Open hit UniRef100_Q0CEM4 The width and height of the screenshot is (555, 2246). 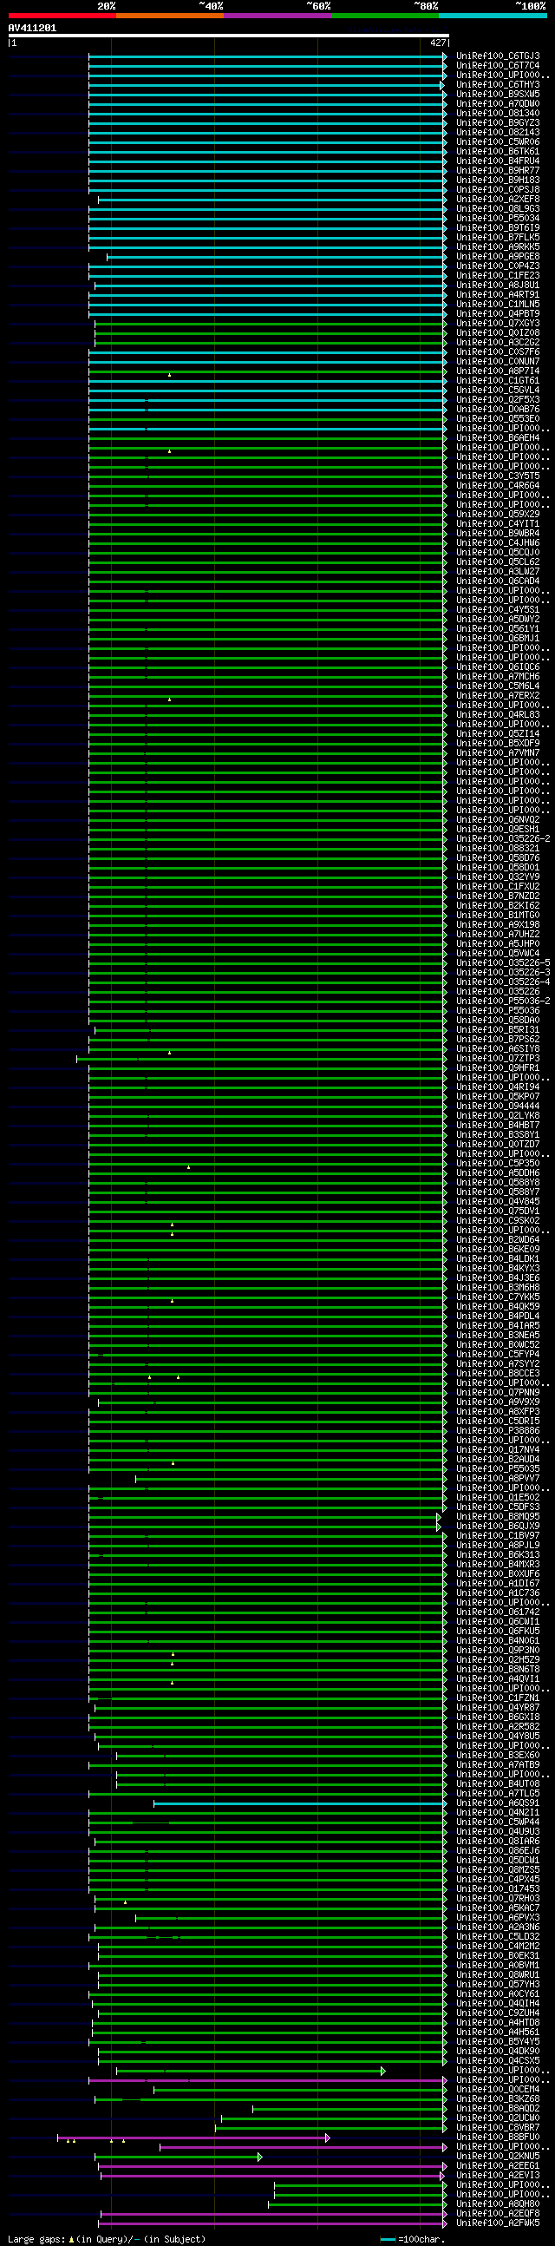[498, 2089]
